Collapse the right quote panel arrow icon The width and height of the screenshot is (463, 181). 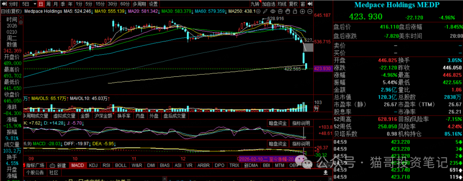(310, 4)
